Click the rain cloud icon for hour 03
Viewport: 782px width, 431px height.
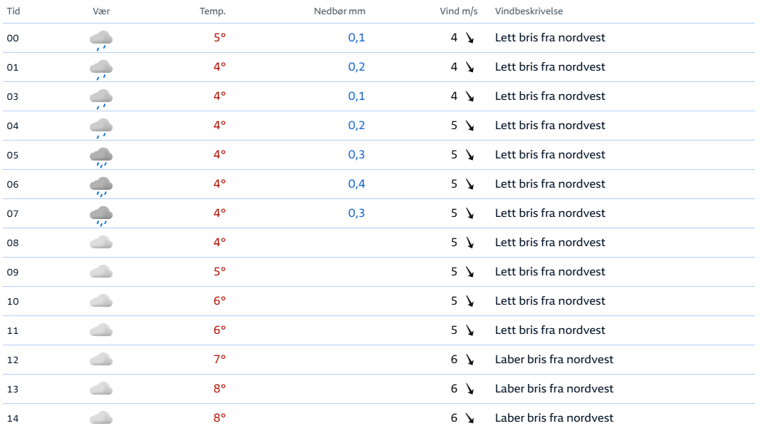pyautogui.click(x=101, y=98)
